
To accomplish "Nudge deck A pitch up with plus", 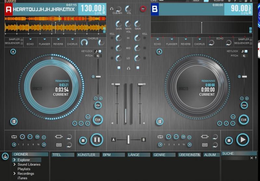I will coord(101,98).
